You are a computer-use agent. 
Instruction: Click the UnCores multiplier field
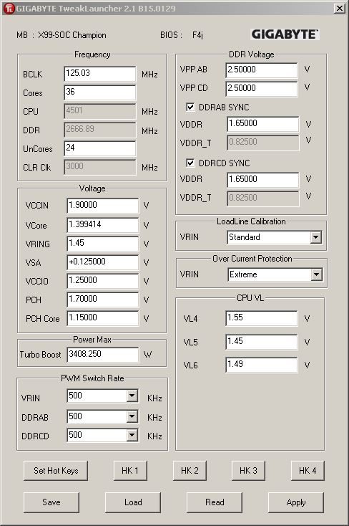100,148
